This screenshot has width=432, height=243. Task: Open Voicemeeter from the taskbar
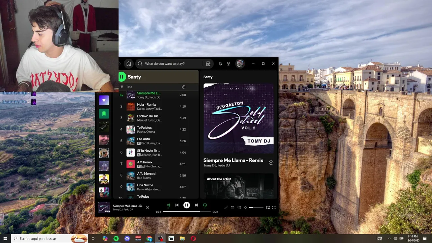[x=138, y=239]
